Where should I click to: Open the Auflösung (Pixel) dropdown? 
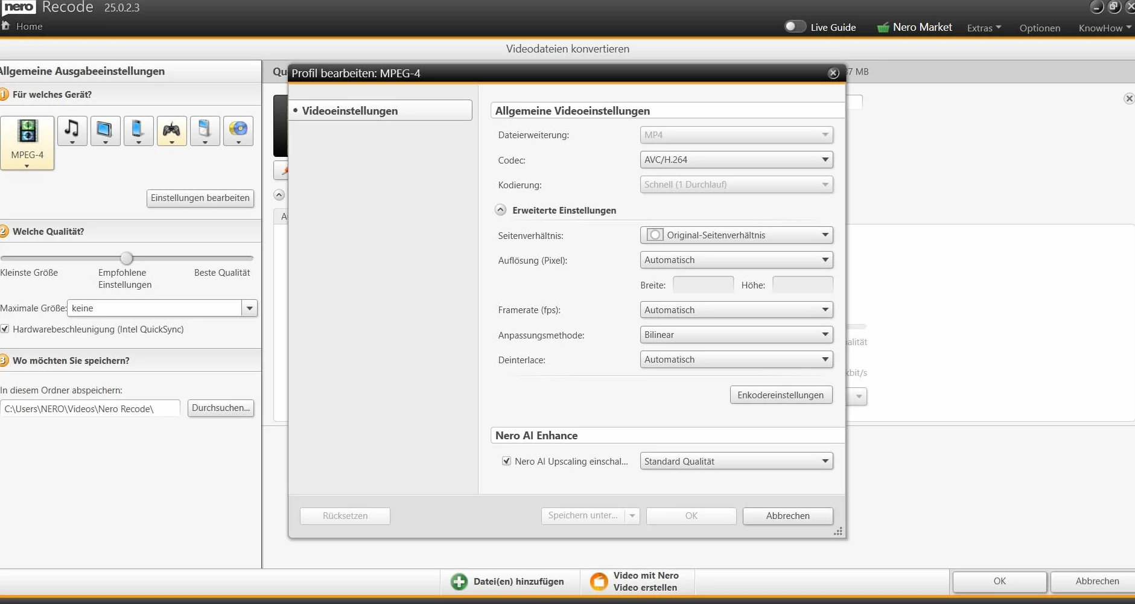point(736,260)
